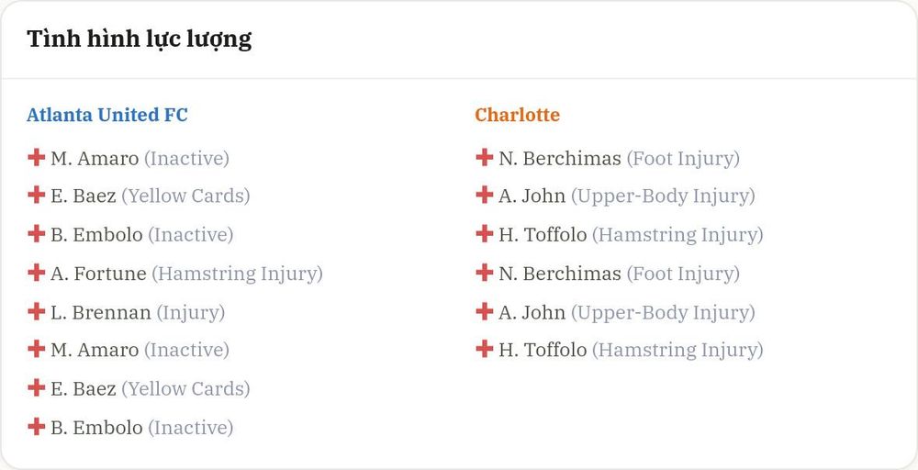Click injury icon next to first M. Amaro entry
918x470 pixels.
click(37, 158)
